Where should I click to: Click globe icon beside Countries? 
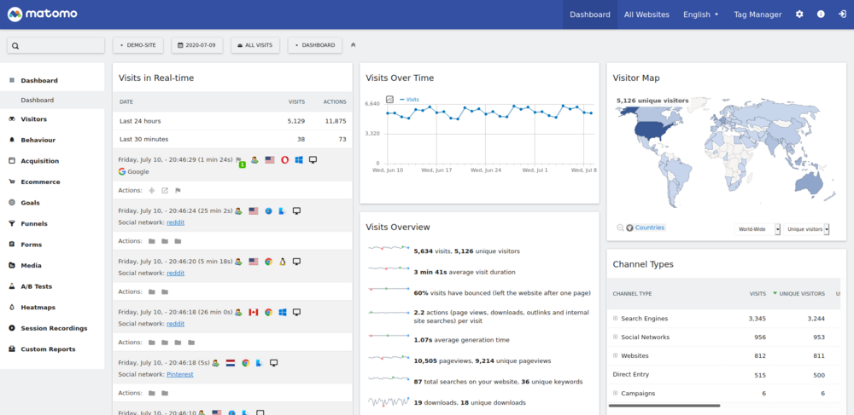click(x=630, y=228)
